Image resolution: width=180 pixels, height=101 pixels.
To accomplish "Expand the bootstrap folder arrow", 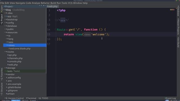I will point(5,20).
